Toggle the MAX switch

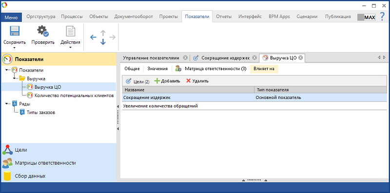[x=367, y=17]
